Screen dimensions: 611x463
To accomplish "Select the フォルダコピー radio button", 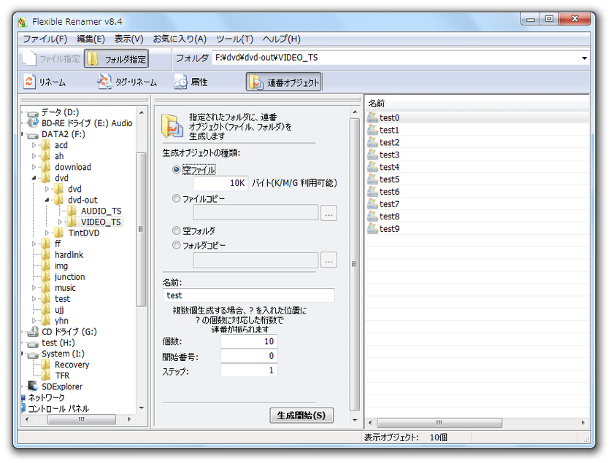I will pos(176,245).
